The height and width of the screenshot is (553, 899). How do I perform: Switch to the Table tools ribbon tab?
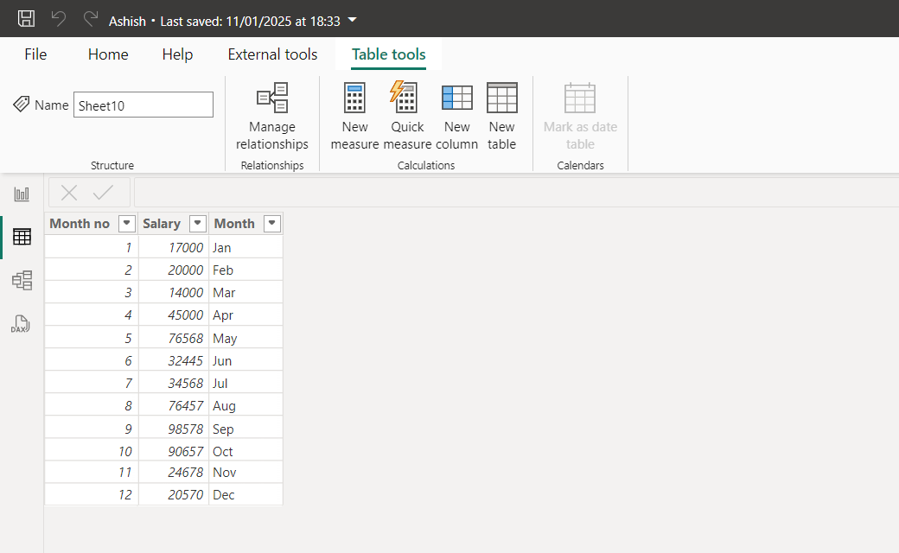click(x=387, y=54)
